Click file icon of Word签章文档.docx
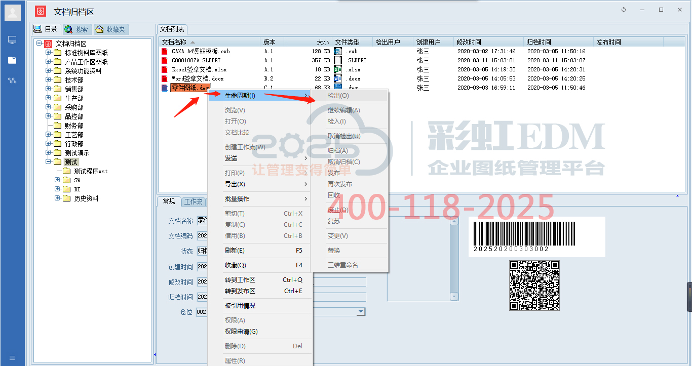The image size is (692, 366). (x=164, y=78)
